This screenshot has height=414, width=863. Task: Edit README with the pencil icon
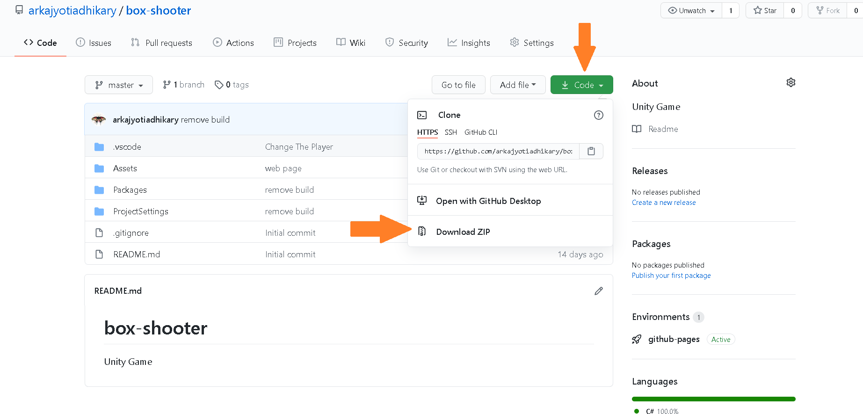[x=599, y=291]
